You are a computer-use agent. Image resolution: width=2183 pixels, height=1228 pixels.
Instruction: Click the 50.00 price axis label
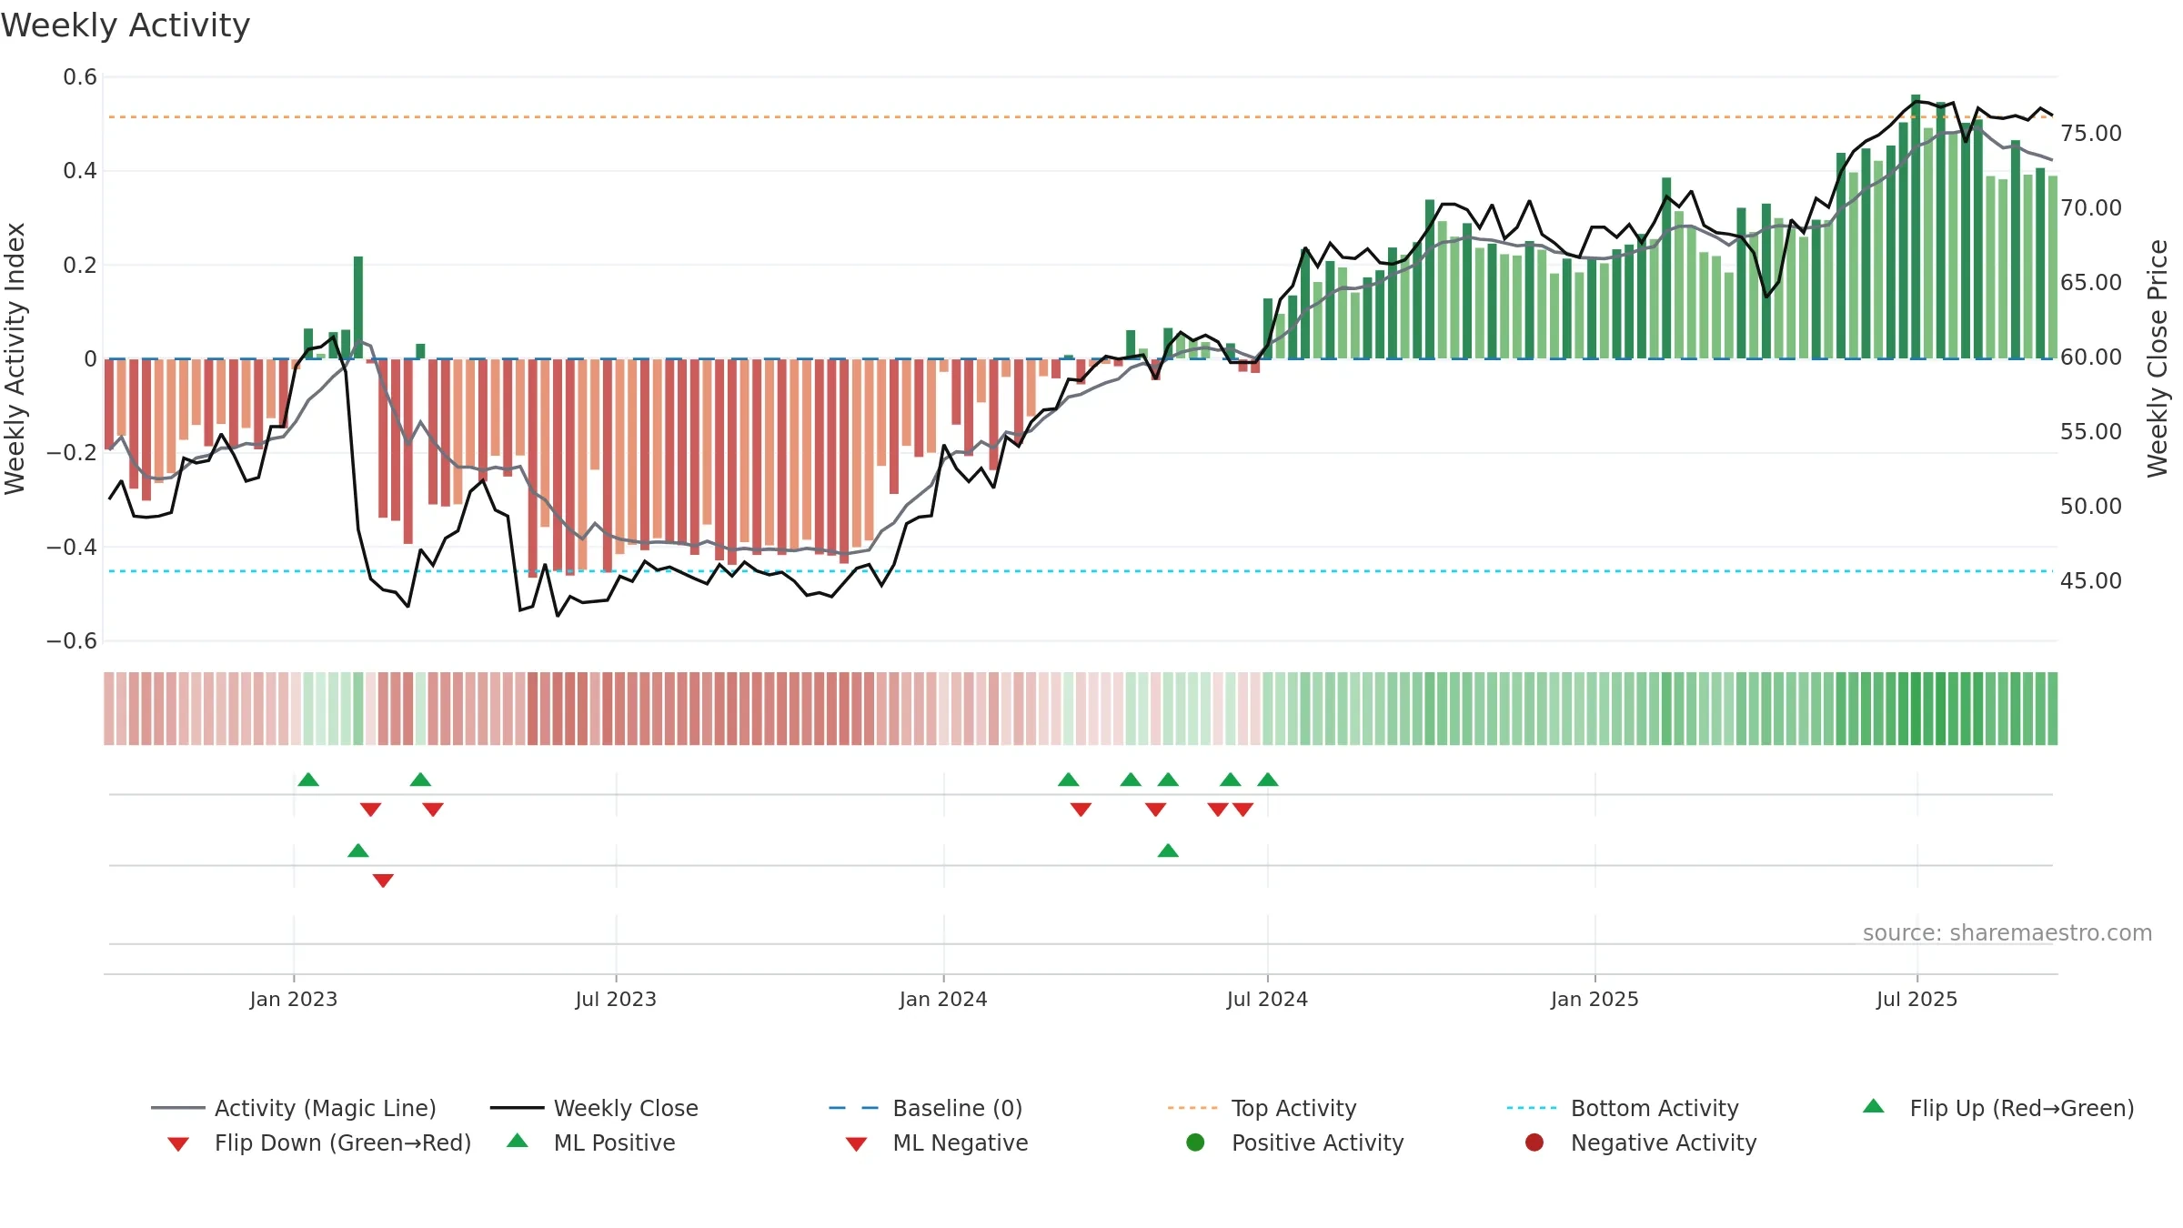click(x=2091, y=507)
